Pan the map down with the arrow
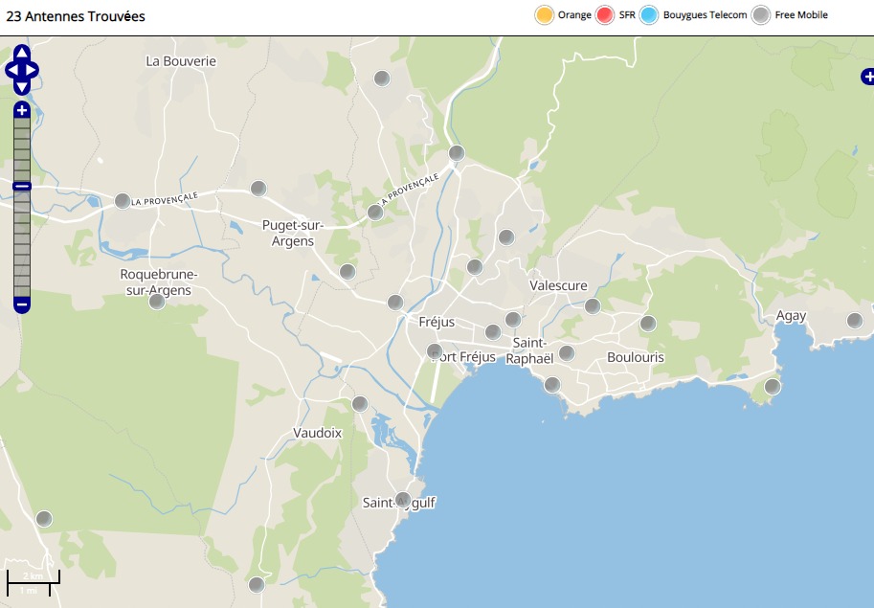The image size is (874, 608). [22, 87]
